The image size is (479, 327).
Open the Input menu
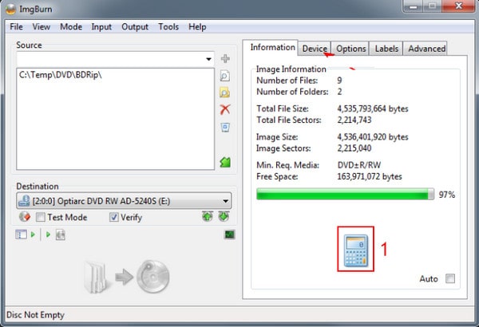pyautogui.click(x=101, y=27)
